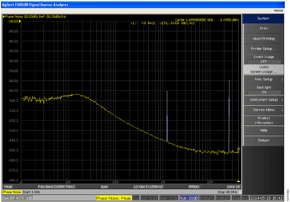290x202 pixels.
Task: Click Phase Noise: Meas status
Action: pos(113,198)
